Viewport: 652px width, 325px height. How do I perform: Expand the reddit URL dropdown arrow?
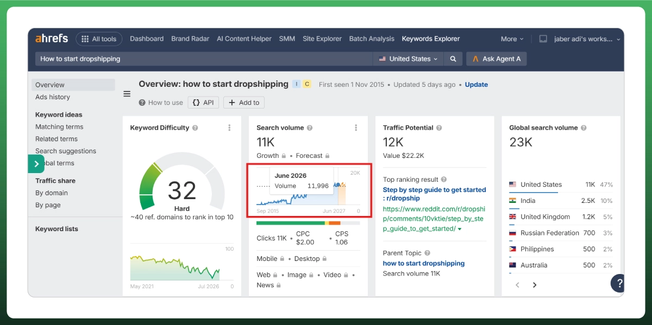coord(460,230)
